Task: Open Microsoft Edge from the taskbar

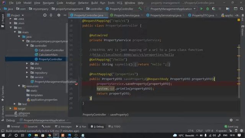Action: (x=29, y=135)
